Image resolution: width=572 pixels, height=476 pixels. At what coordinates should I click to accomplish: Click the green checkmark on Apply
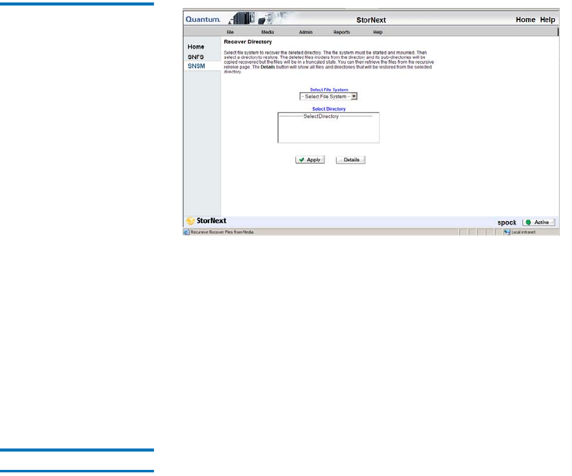click(301, 159)
